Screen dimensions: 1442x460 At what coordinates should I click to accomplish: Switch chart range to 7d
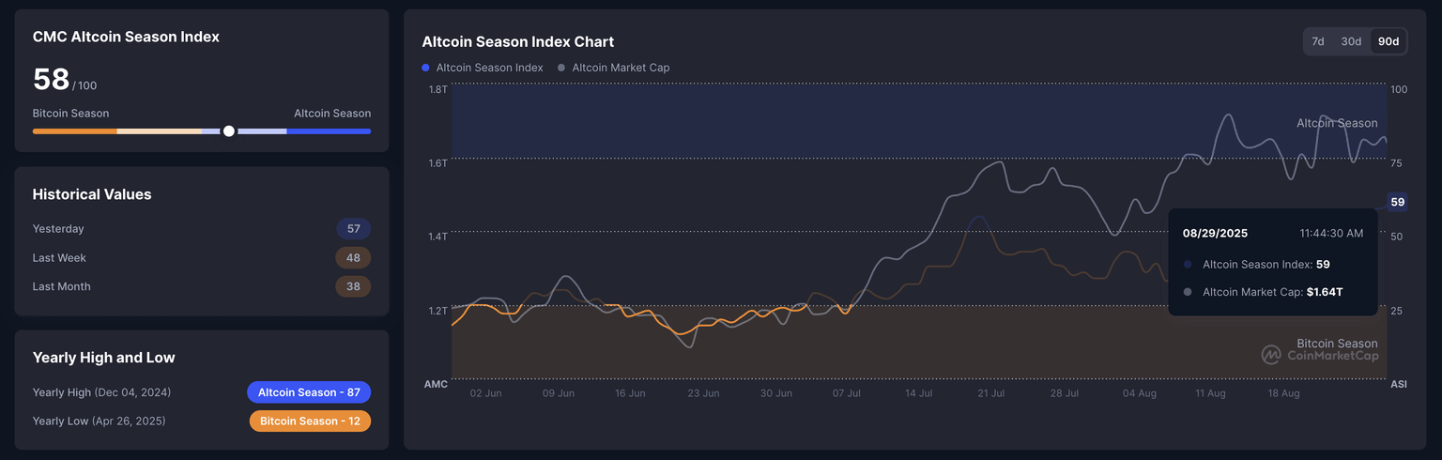click(x=1317, y=41)
